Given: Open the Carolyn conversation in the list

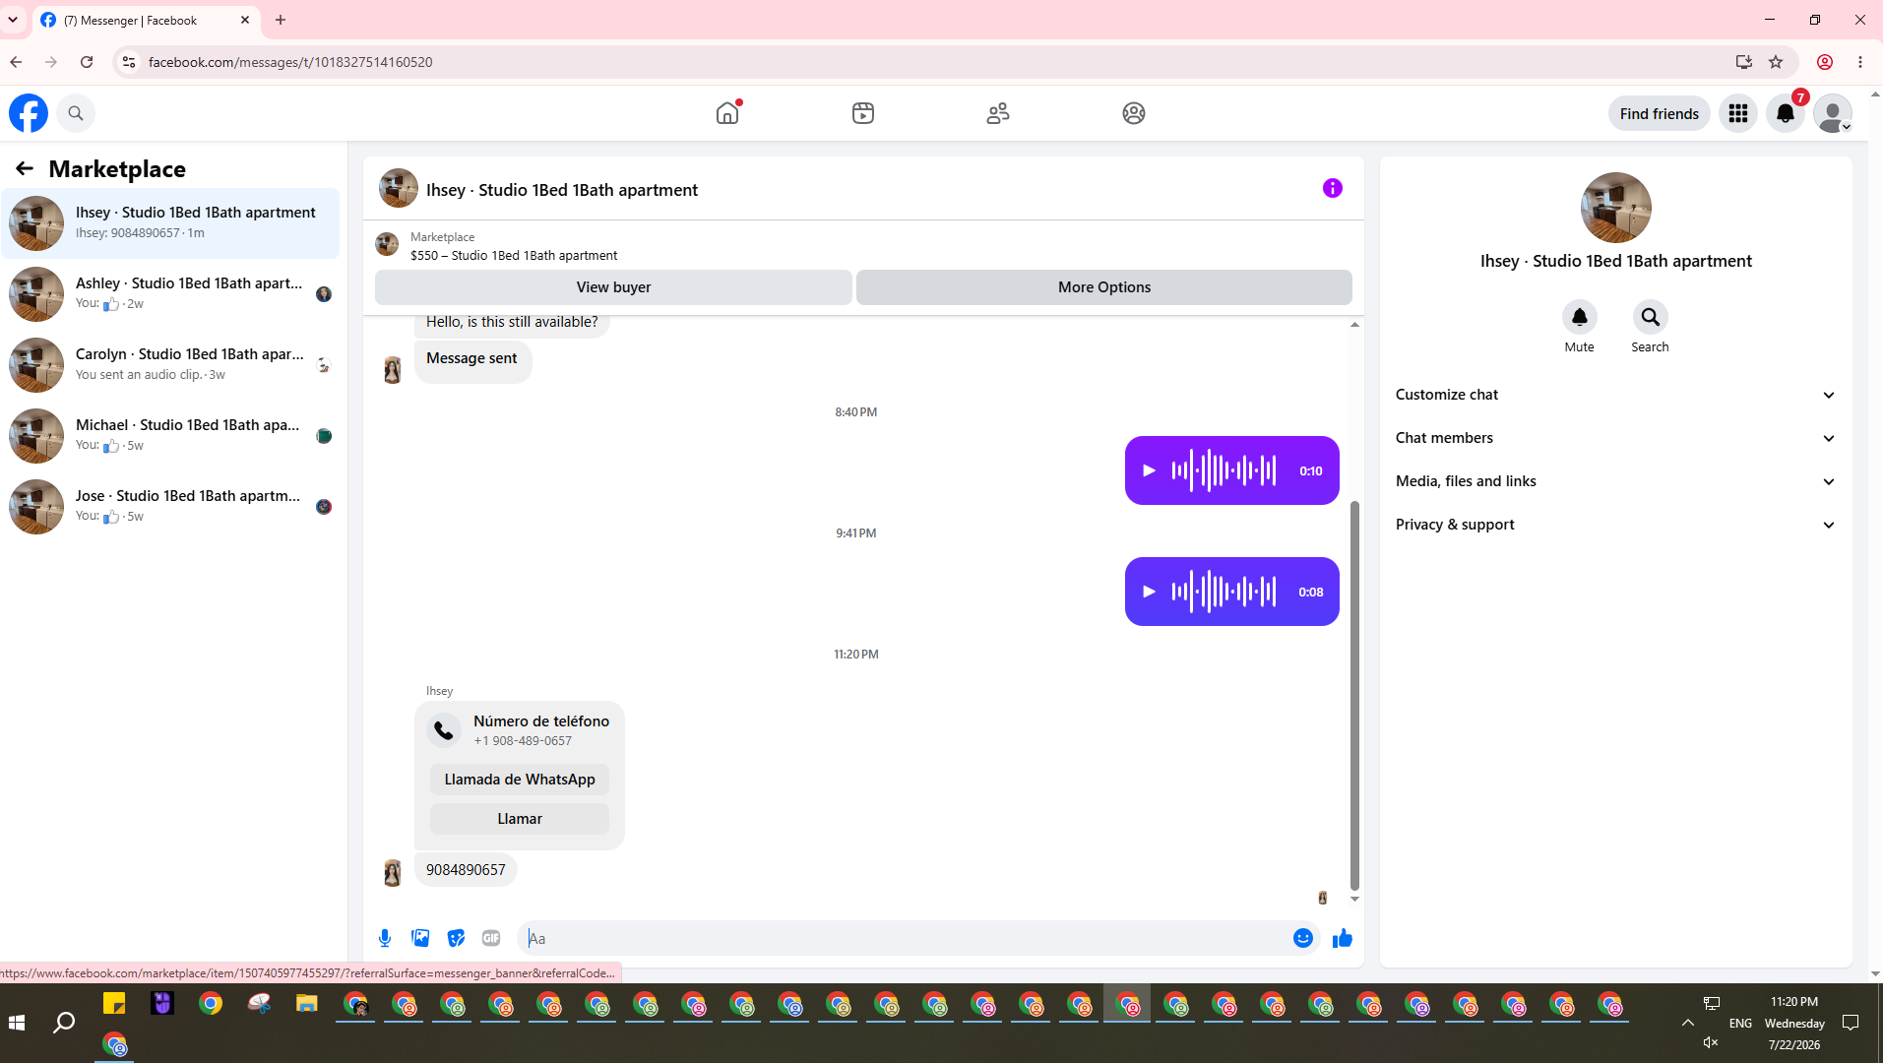Looking at the screenshot, I should [170, 365].
